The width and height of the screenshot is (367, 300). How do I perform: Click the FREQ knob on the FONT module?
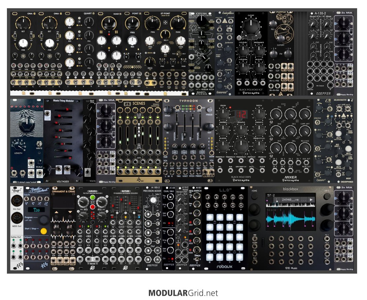coord(132,23)
